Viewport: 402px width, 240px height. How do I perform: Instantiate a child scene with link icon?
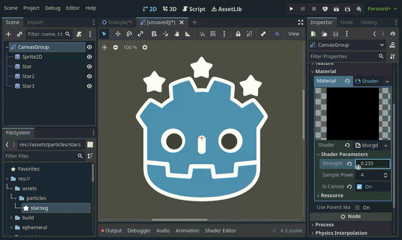click(x=20, y=34)
